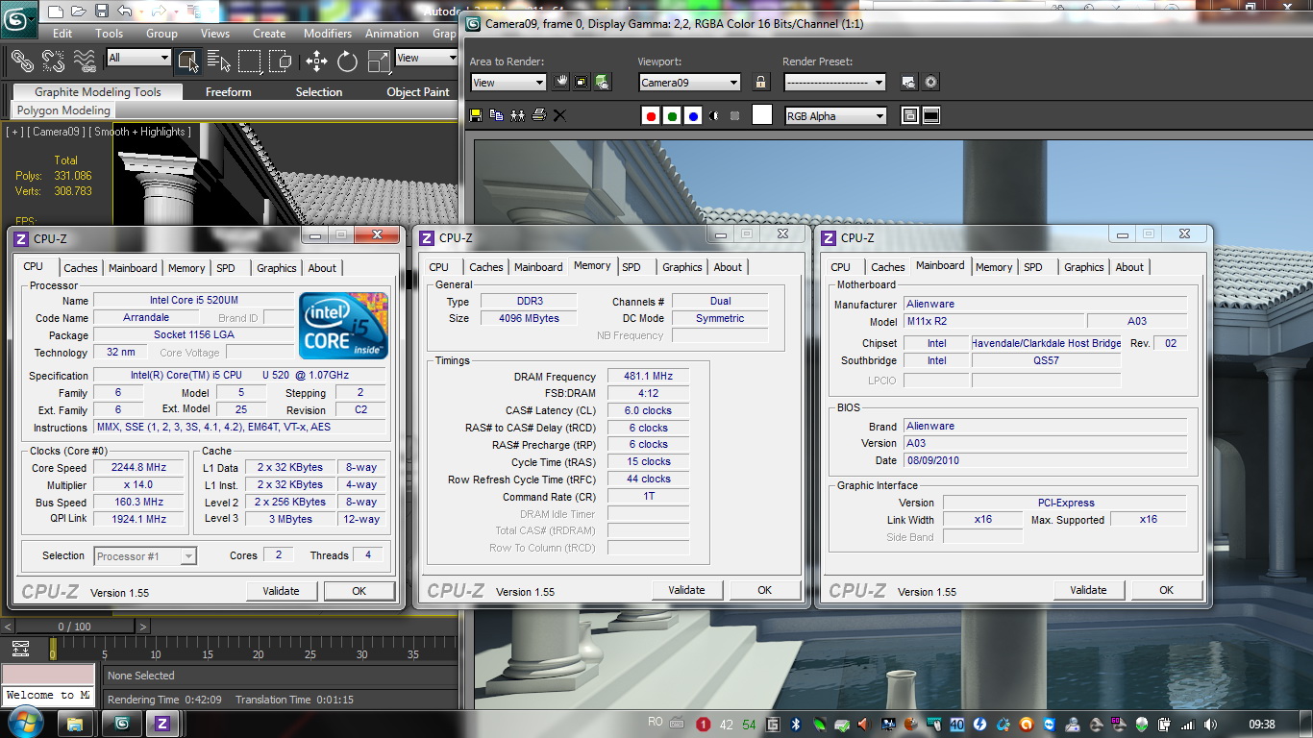Open Select by Name tool

pyautogui.click(x=219, y=61)
